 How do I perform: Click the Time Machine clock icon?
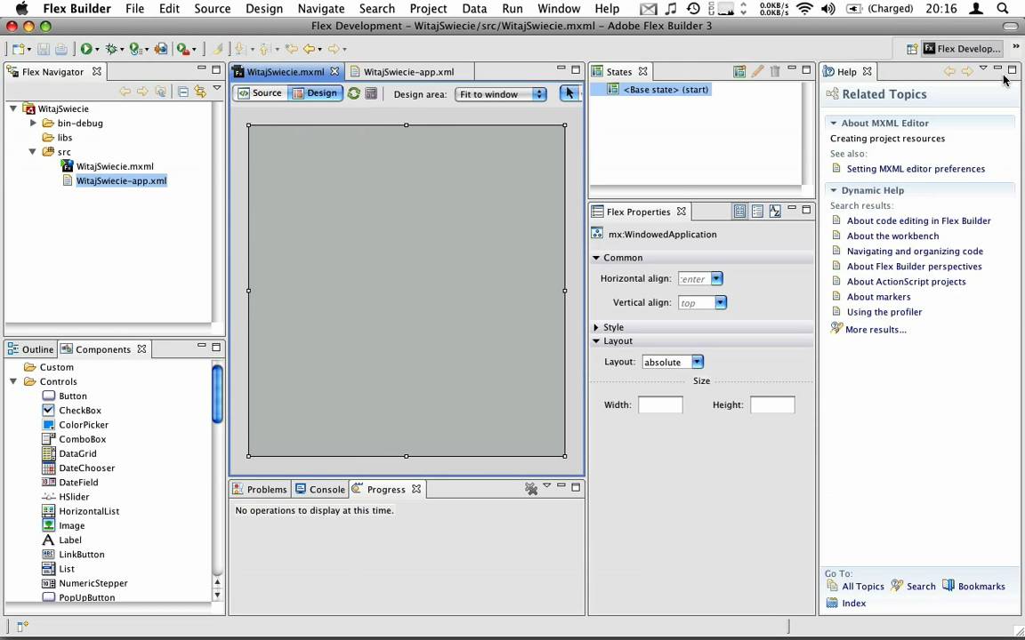point(693,9)
